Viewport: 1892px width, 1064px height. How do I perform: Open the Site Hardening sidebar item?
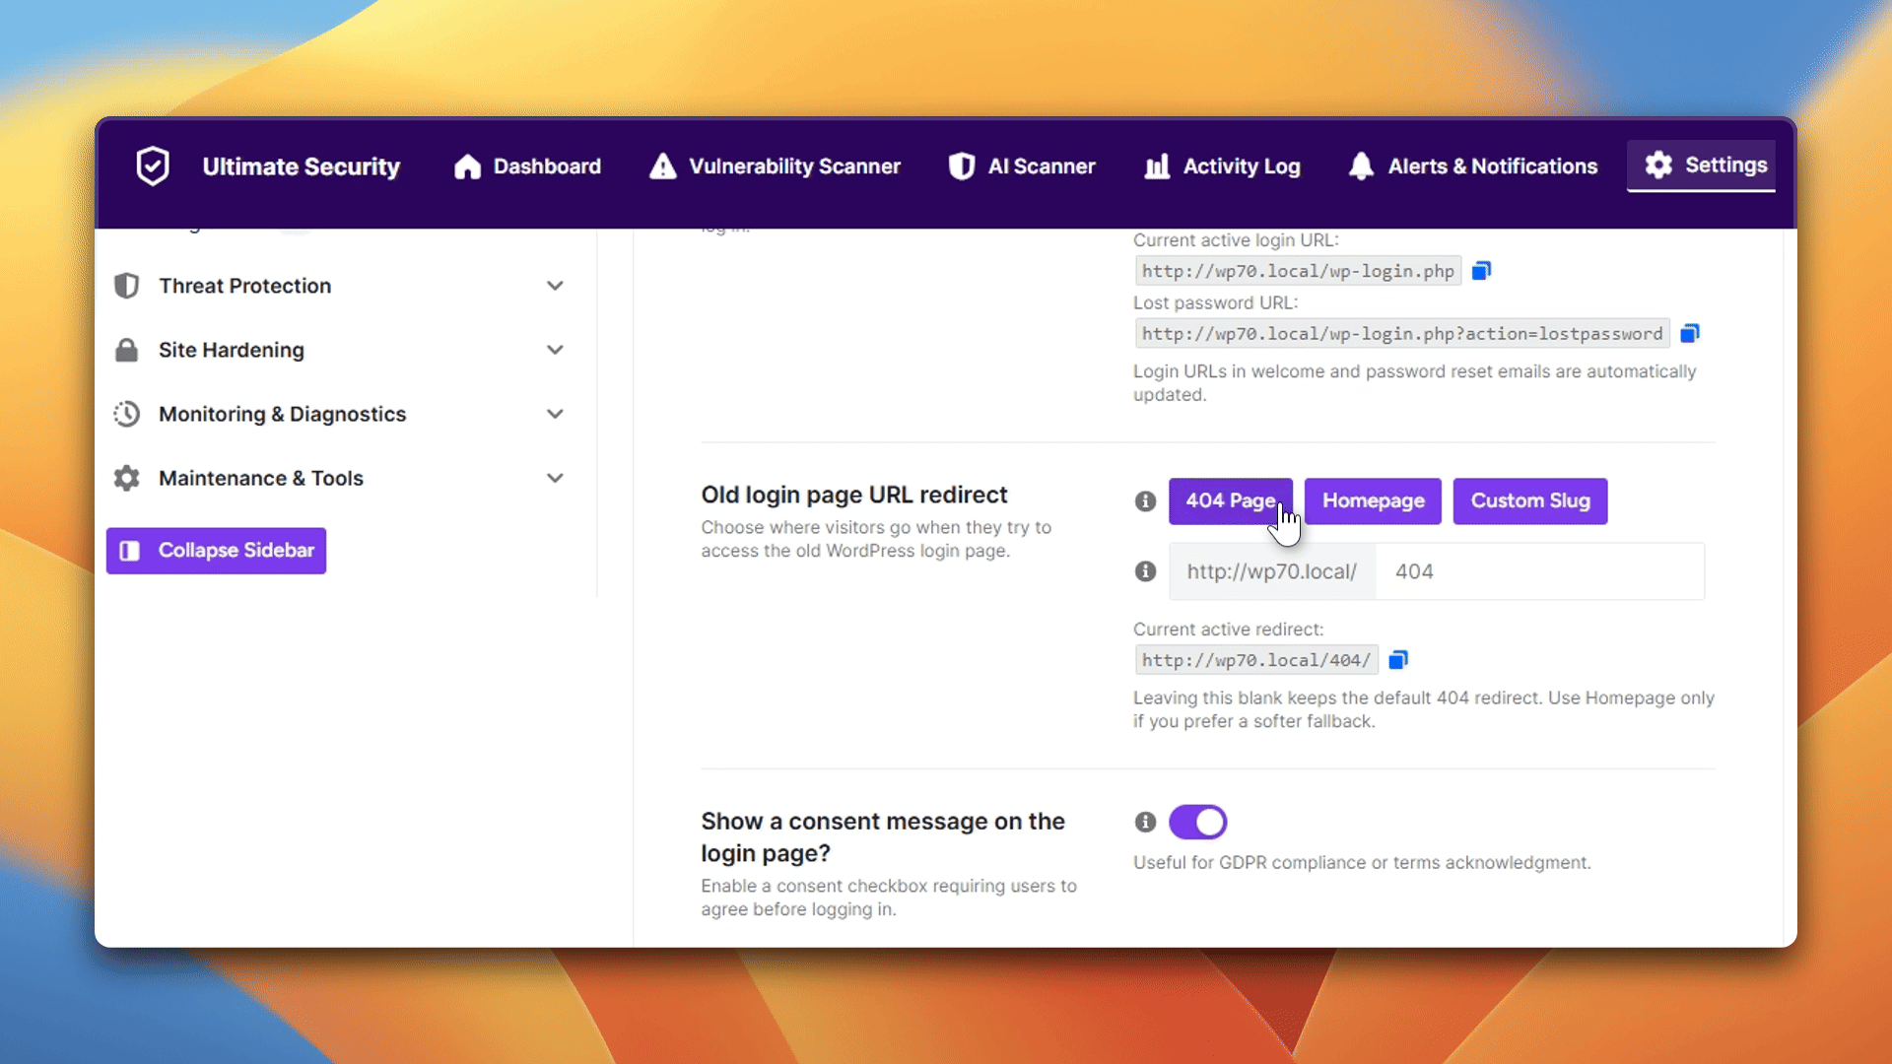click(340, 350)
